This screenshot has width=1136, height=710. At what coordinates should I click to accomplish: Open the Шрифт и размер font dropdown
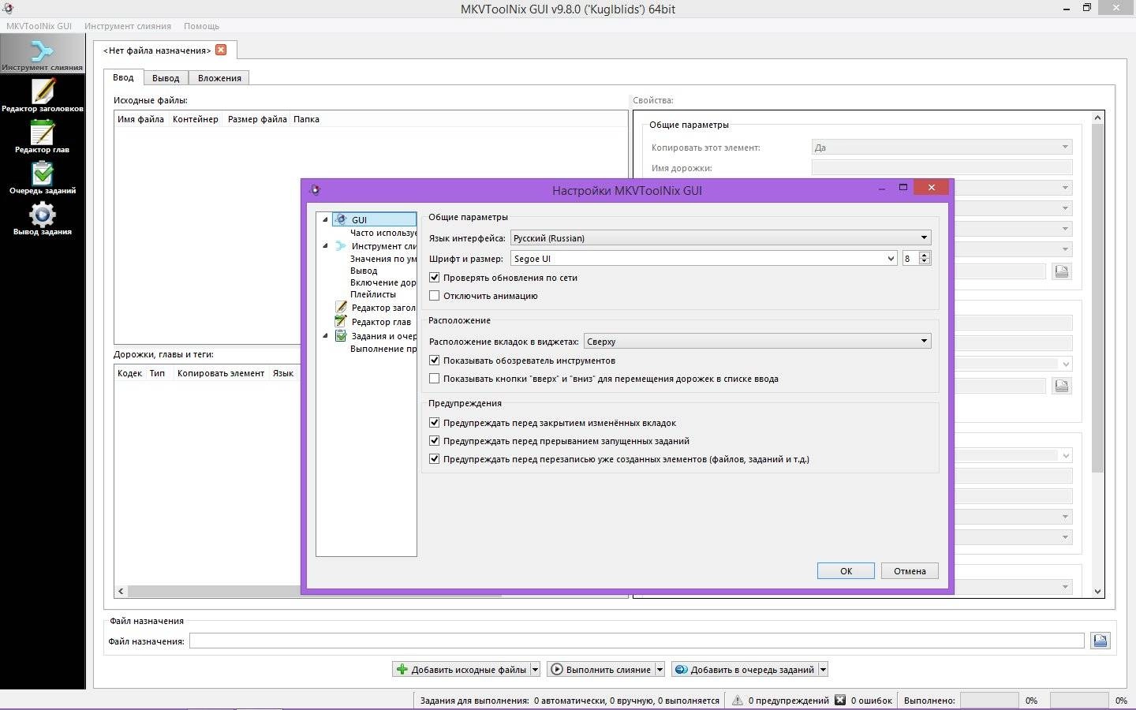pyautogui.click(x=704, y=258)
